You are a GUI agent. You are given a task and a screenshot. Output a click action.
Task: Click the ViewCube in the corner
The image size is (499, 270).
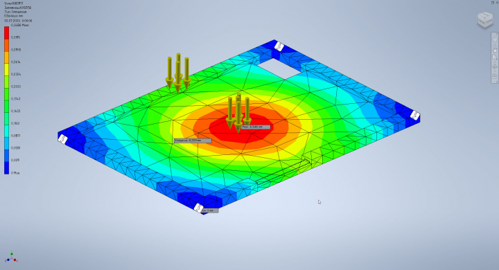click(485, 19)
